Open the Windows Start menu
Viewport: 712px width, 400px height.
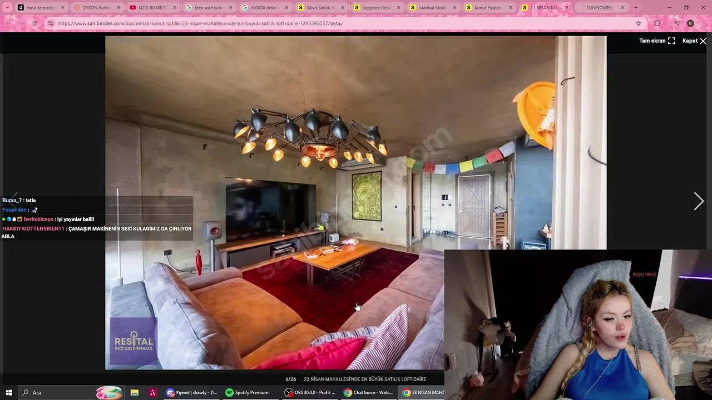click(8, 393)
